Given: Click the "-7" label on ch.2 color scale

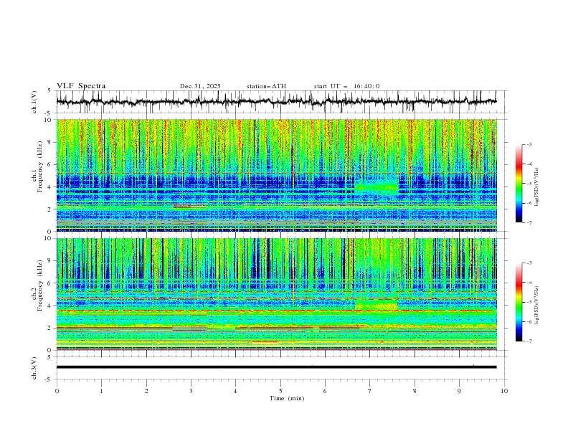Looking at the screenshot, I should 529,341.
